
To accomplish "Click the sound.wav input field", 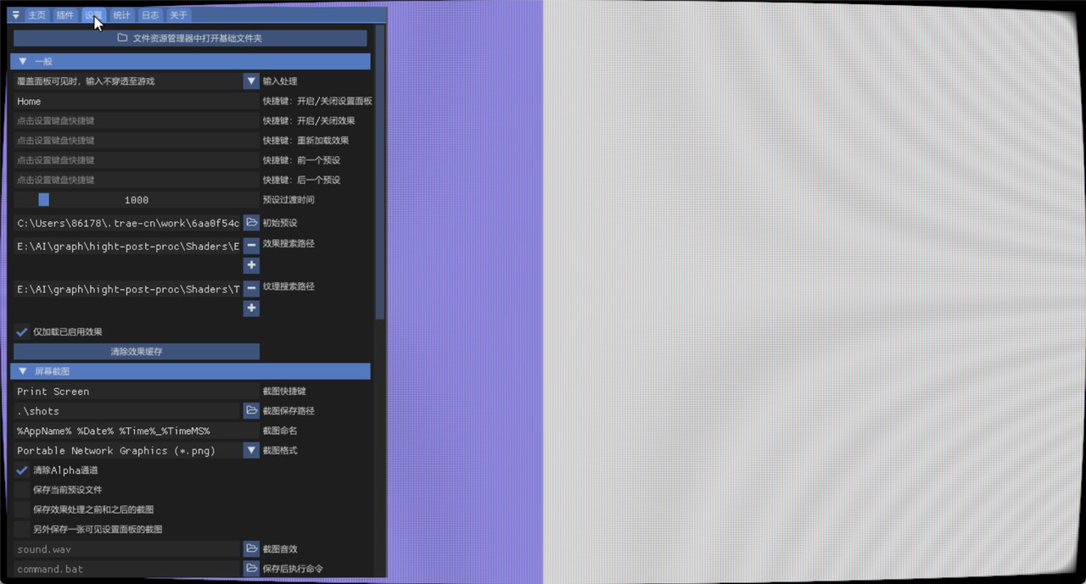I will click(127, 548).
